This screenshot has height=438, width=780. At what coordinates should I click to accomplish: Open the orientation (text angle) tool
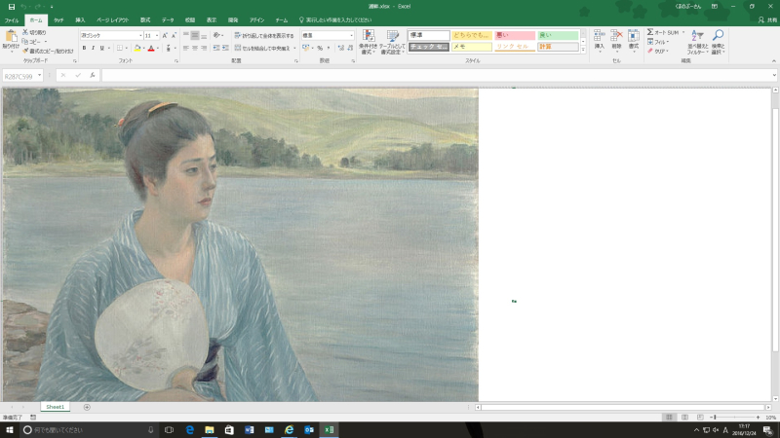pos(216,35)
